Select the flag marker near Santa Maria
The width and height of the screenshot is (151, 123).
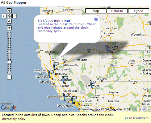66,97
